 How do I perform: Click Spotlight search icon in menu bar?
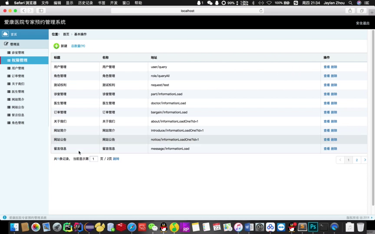(350, 3)
